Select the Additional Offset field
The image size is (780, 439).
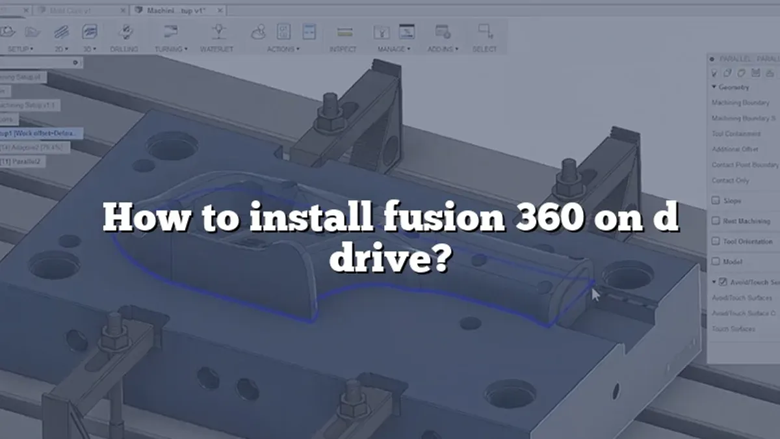[x=735, y=150]
